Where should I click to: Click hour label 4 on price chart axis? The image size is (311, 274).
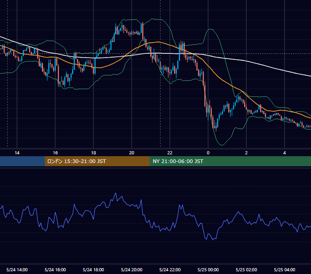coord(284,153)
